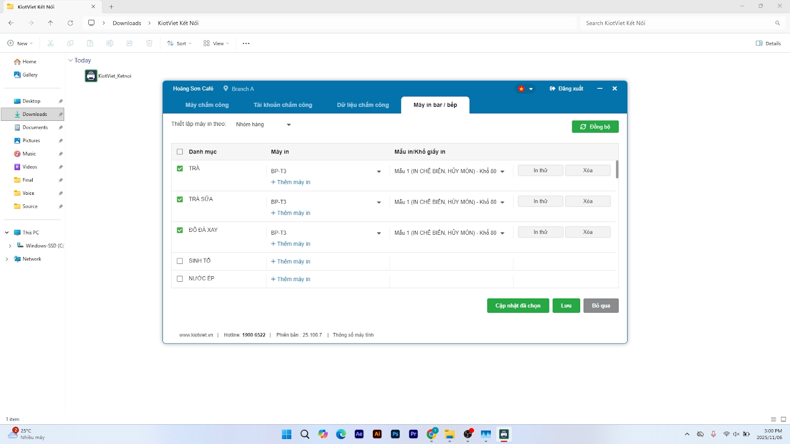Screen dimensions: 790x444
Task: Click the Branch A location pin icon
Action: pos(226,89)
